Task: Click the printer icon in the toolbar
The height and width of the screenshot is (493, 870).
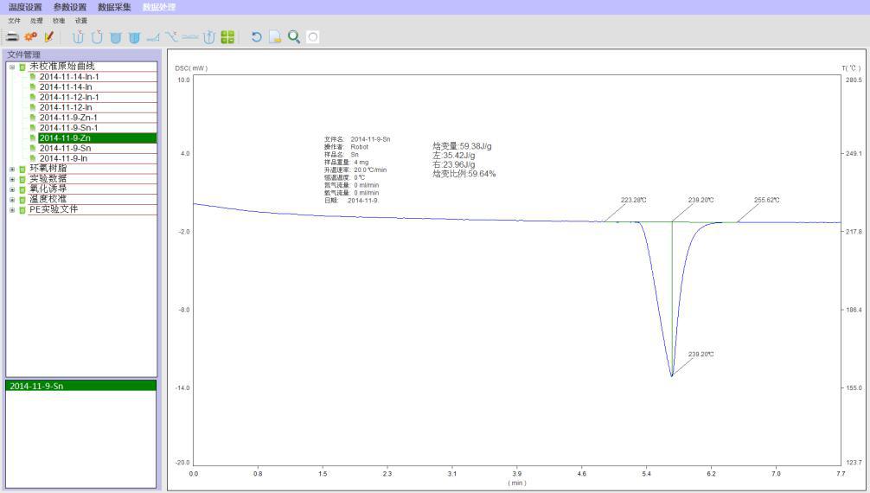Action: [x=12, y=37]
